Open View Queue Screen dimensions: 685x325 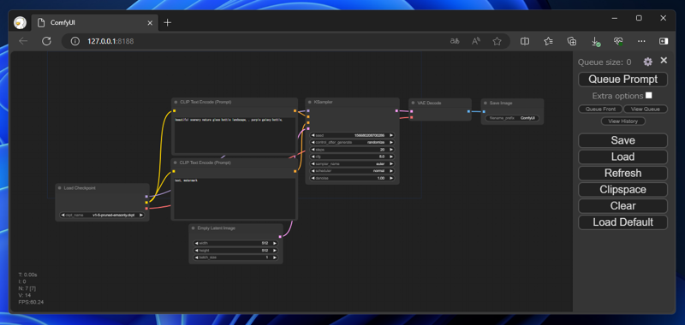[x=646, y=109]
